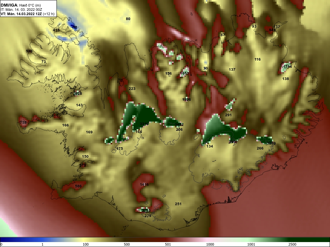
Task: Click the map label '93'
Action: (x=254, y=26)
